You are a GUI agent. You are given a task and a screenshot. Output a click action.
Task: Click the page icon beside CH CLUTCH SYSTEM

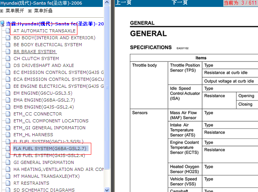8,58
